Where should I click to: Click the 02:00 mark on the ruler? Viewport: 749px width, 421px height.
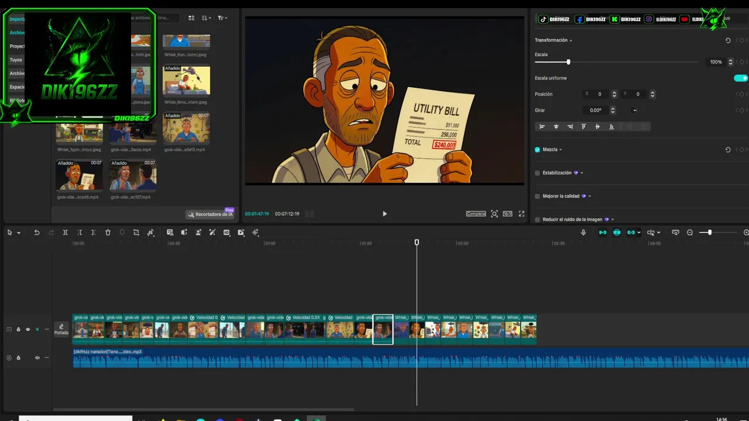click(x=462, y=243)
